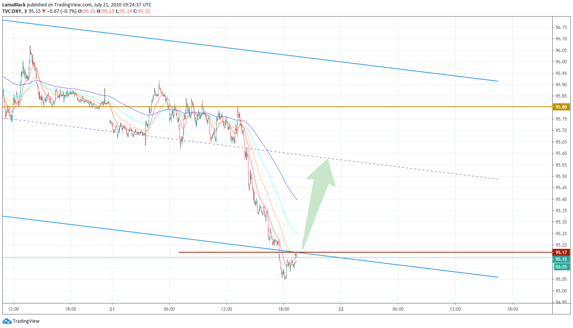
Task: Click the red down-triangle change indicator
Action: [44, 11]
